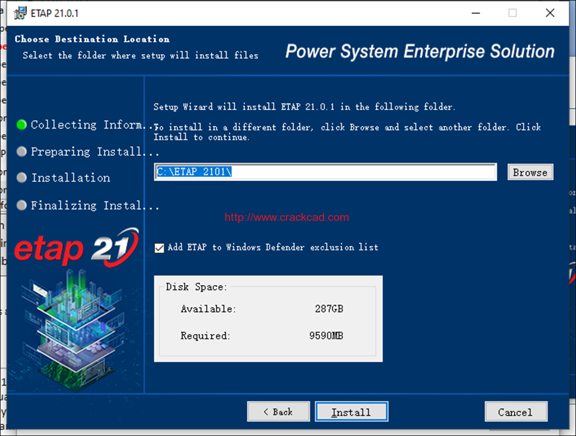Image resolution: width=576 pixels, height=436 pixels.
Task: Click the 'Installation' step text
Action: tap(71, 178)
